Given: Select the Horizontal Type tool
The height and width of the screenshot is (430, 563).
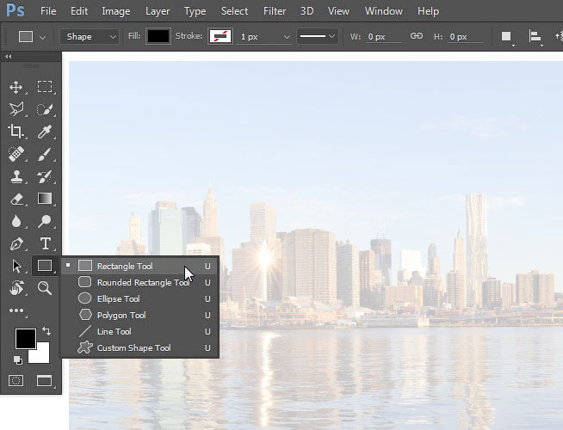Looking at the screenshot, I should tap(46, 243).
